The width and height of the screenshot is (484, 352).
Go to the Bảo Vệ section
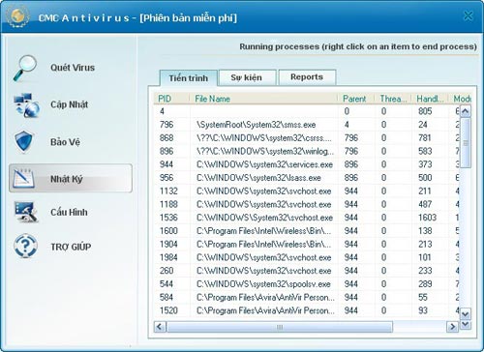[x=65, y=142]
